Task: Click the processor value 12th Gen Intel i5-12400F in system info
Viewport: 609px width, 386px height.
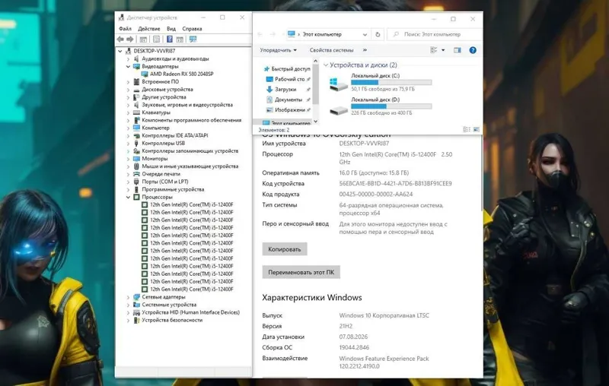Action: 395,158
